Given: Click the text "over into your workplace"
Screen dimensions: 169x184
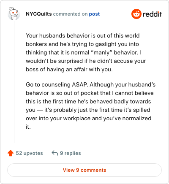Looking at the screenshot, I should coord(58,119).
